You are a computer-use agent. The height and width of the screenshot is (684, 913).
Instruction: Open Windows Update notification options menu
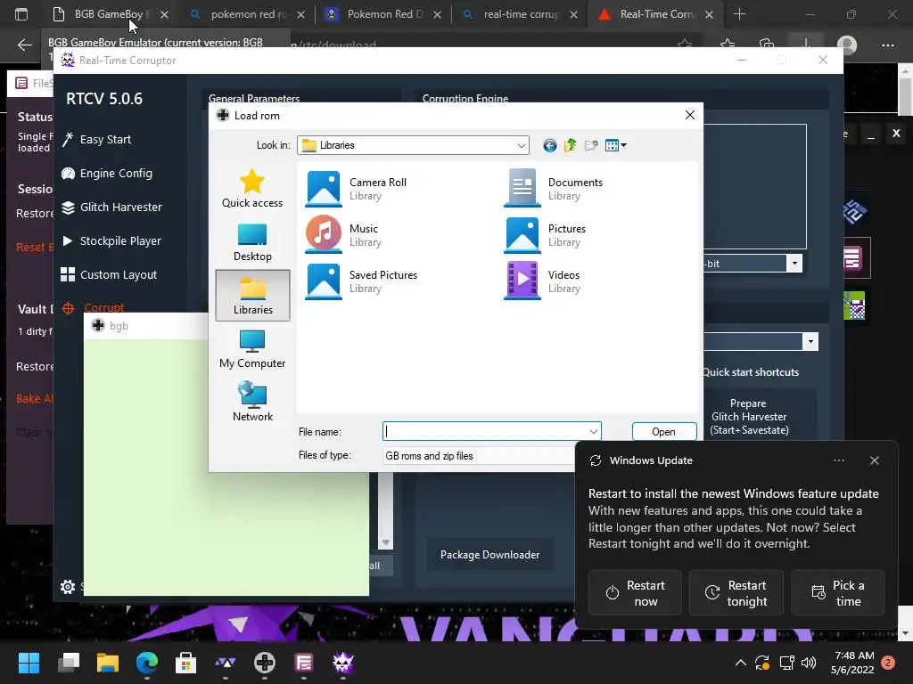[838, 460]
